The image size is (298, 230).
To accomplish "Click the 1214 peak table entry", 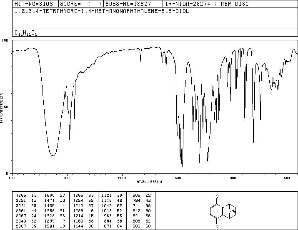I will (83, 216).
